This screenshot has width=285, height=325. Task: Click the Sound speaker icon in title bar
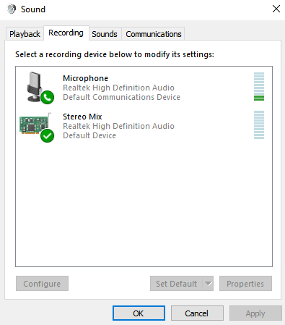click(x=11, y=9)
